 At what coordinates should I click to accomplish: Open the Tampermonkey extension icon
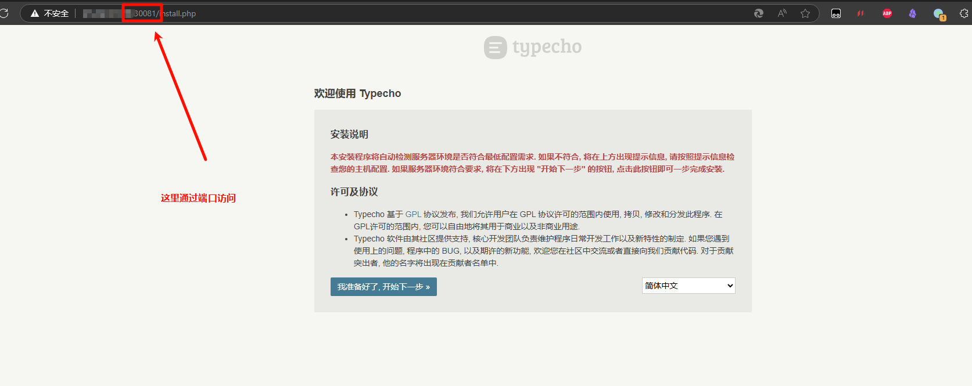[x=836, y=13]
